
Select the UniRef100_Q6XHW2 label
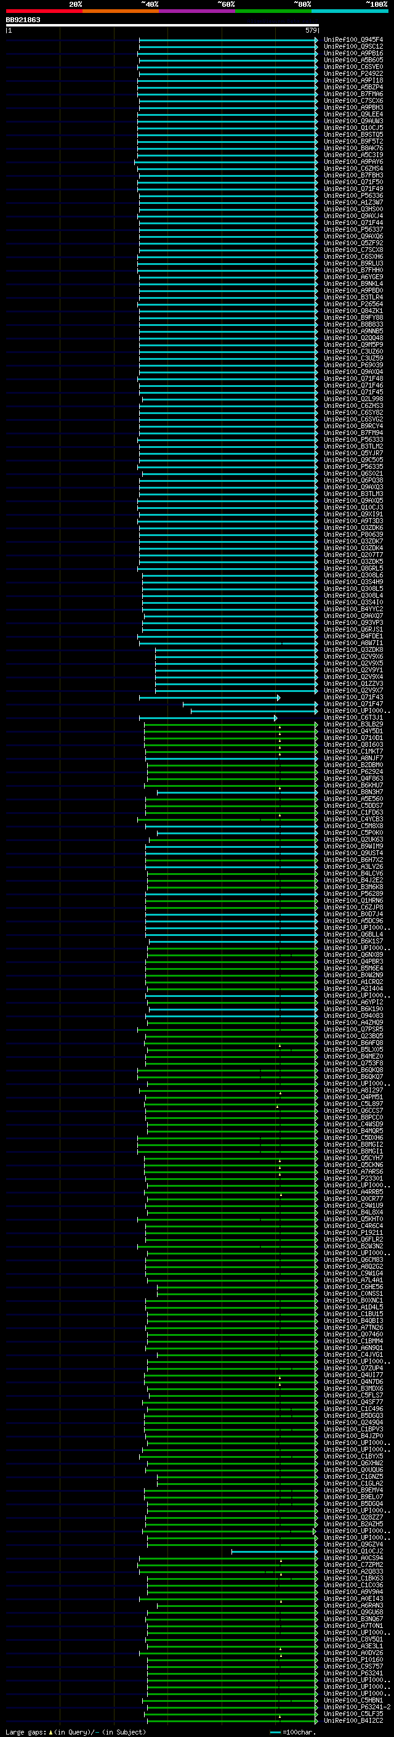353,1463
